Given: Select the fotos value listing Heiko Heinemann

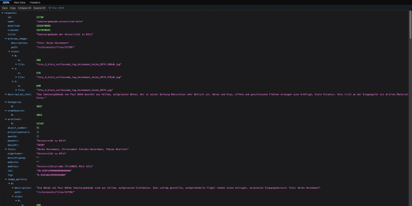Looking at the screenshot, I should pyautogui.click(x=82, y=149).
